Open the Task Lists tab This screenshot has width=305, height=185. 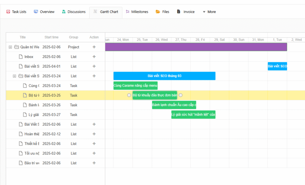pos(16,12)
